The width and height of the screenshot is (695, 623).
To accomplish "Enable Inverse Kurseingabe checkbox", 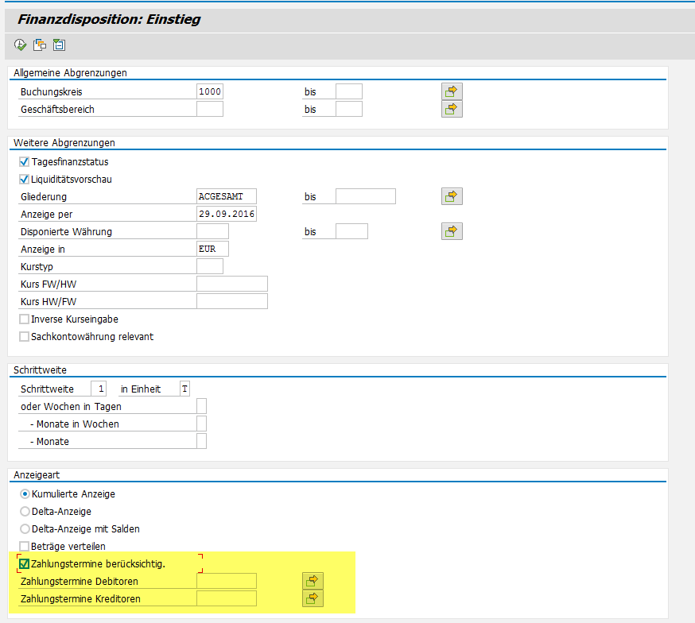I will (x=25, y=319).
